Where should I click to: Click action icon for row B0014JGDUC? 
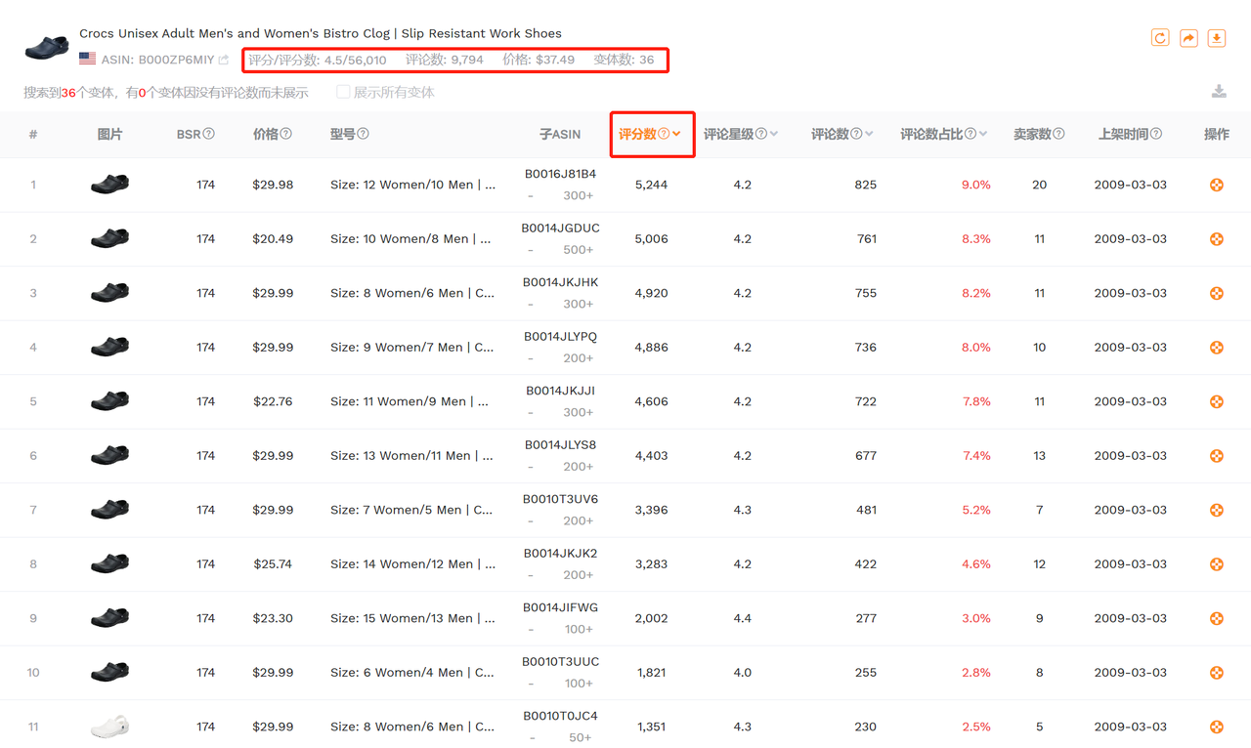pos(1217,239)
